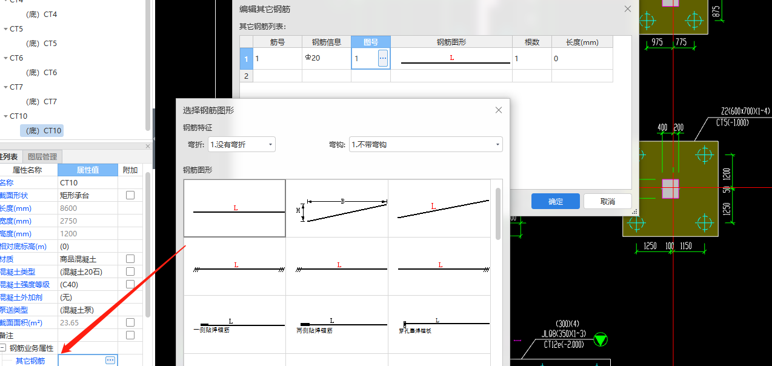
Task: Collapse the CT5 tree node
Action: [x=5, y=29]
